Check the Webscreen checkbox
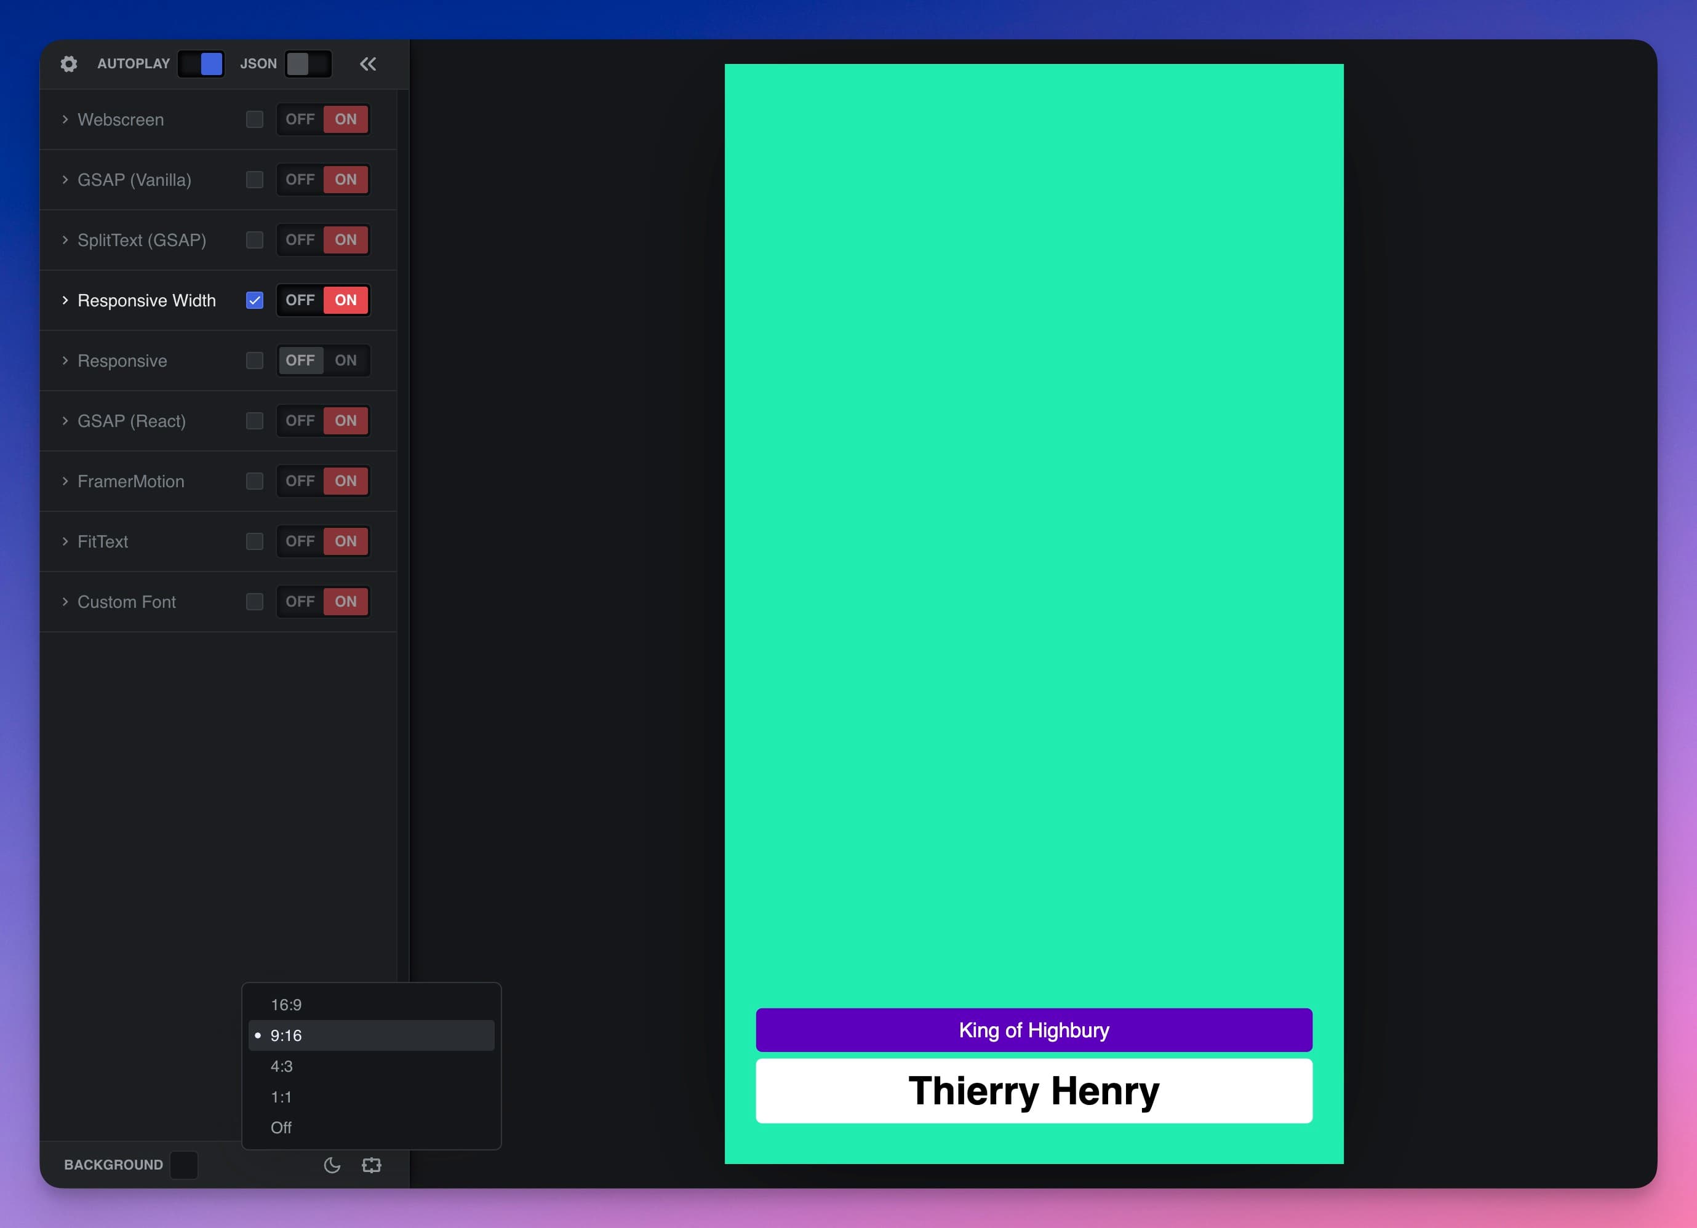 pos(254,119)
